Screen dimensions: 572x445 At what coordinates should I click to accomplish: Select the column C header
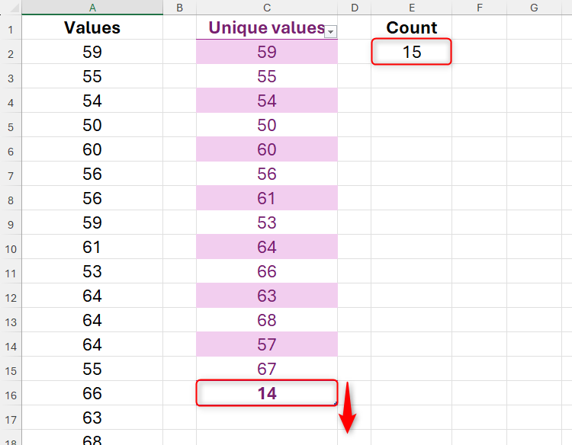(267, 8)
